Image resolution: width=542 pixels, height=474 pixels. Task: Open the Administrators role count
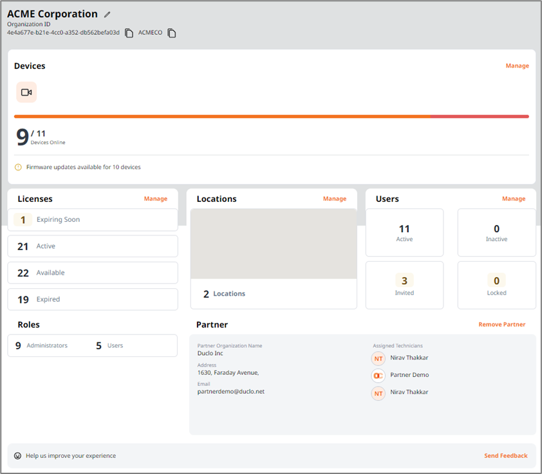pyautogui.click(x=42, y=345)
